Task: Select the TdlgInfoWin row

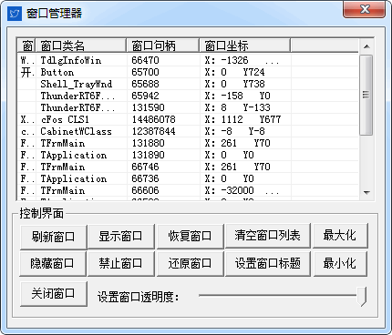Action: coord(188,60)
